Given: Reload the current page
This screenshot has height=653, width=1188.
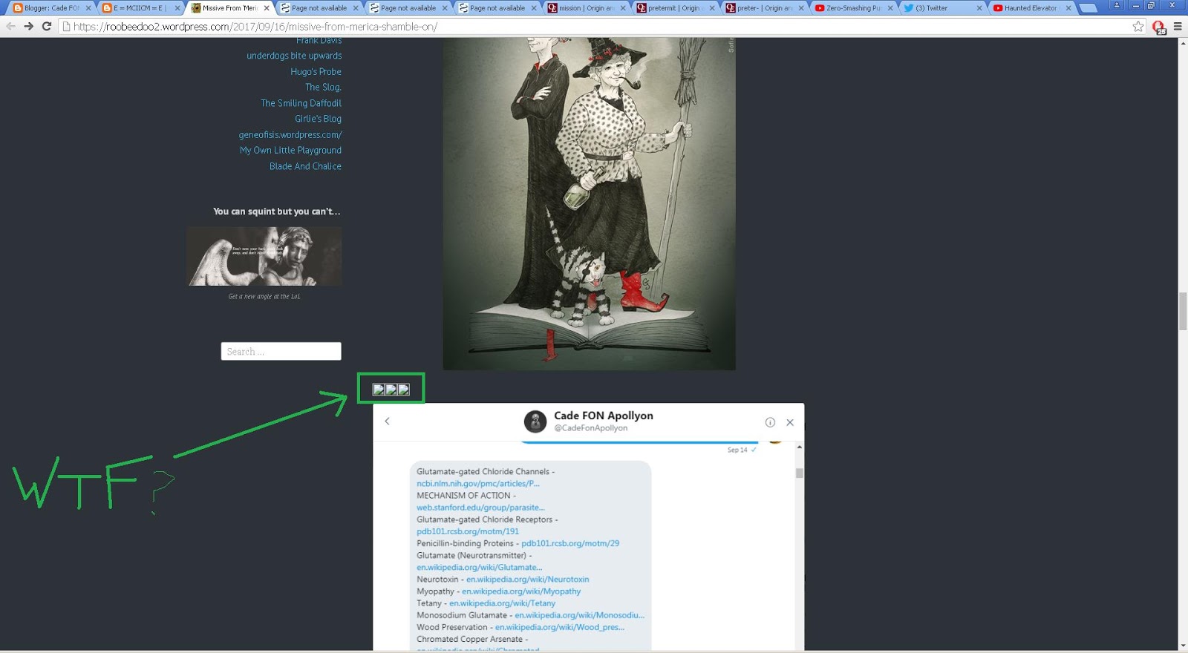Looking at the screenshot, I should coord(46,26).
